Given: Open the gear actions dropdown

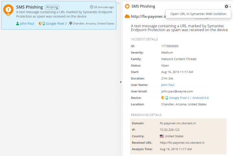Looking at the screenshot, I should (x=227, y=6).
